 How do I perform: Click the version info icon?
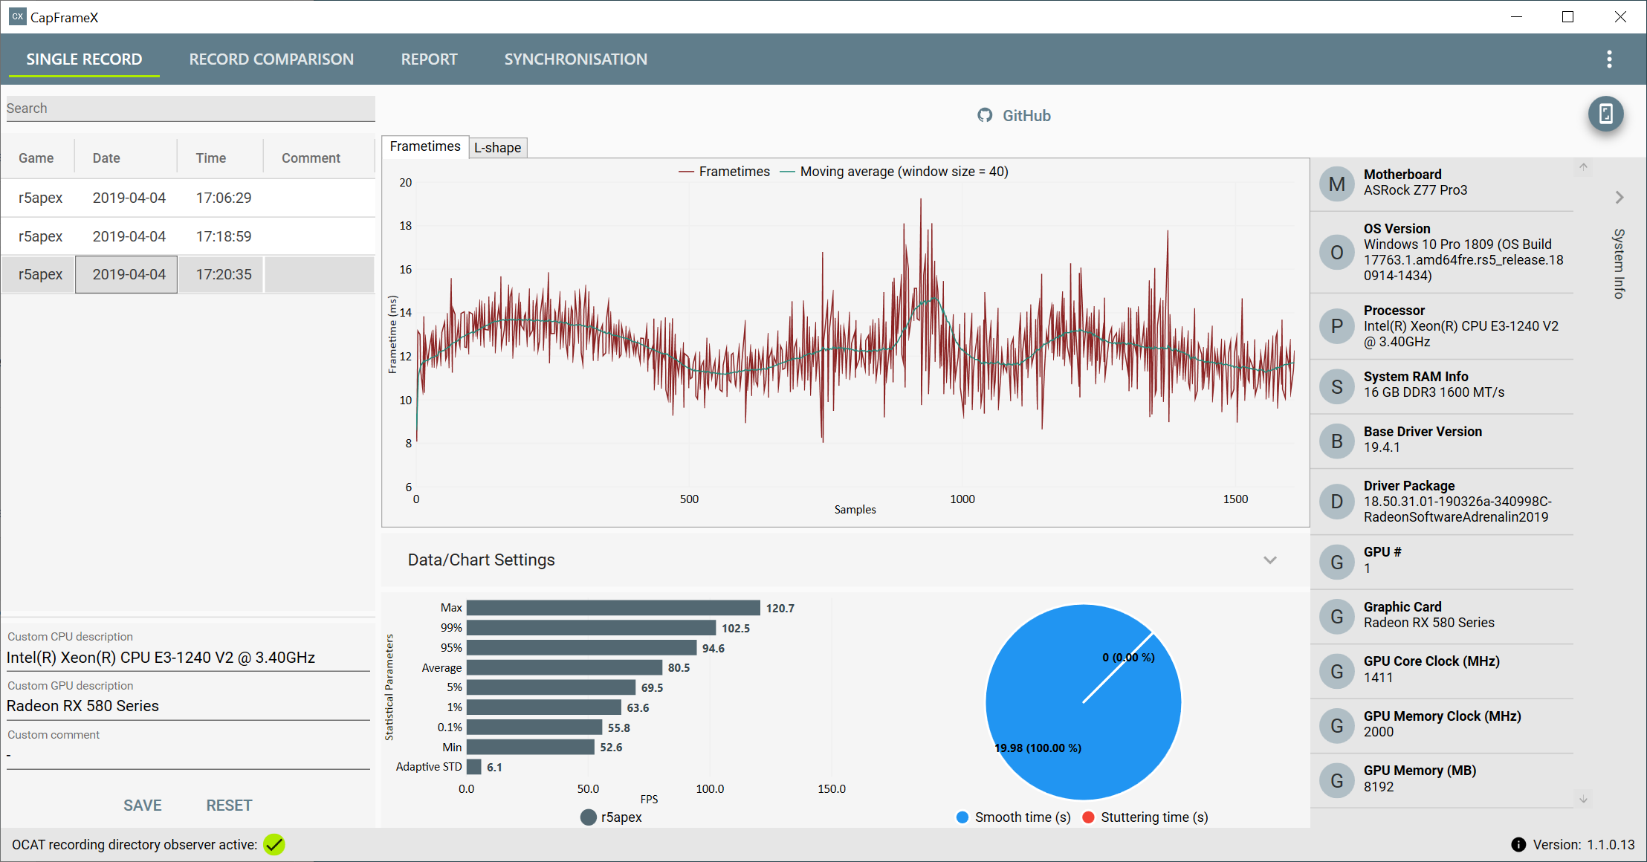[x=1518, y=845]
